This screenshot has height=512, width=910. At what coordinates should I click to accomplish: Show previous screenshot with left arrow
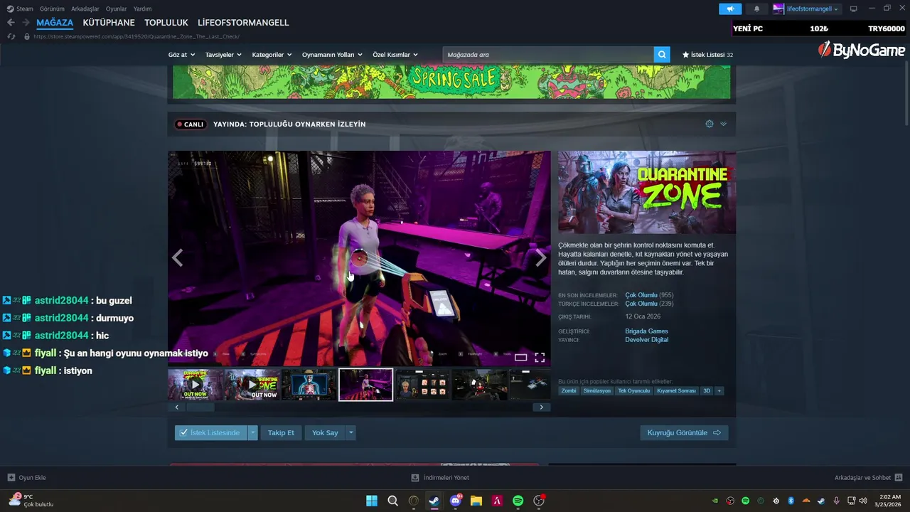(178, 258)
